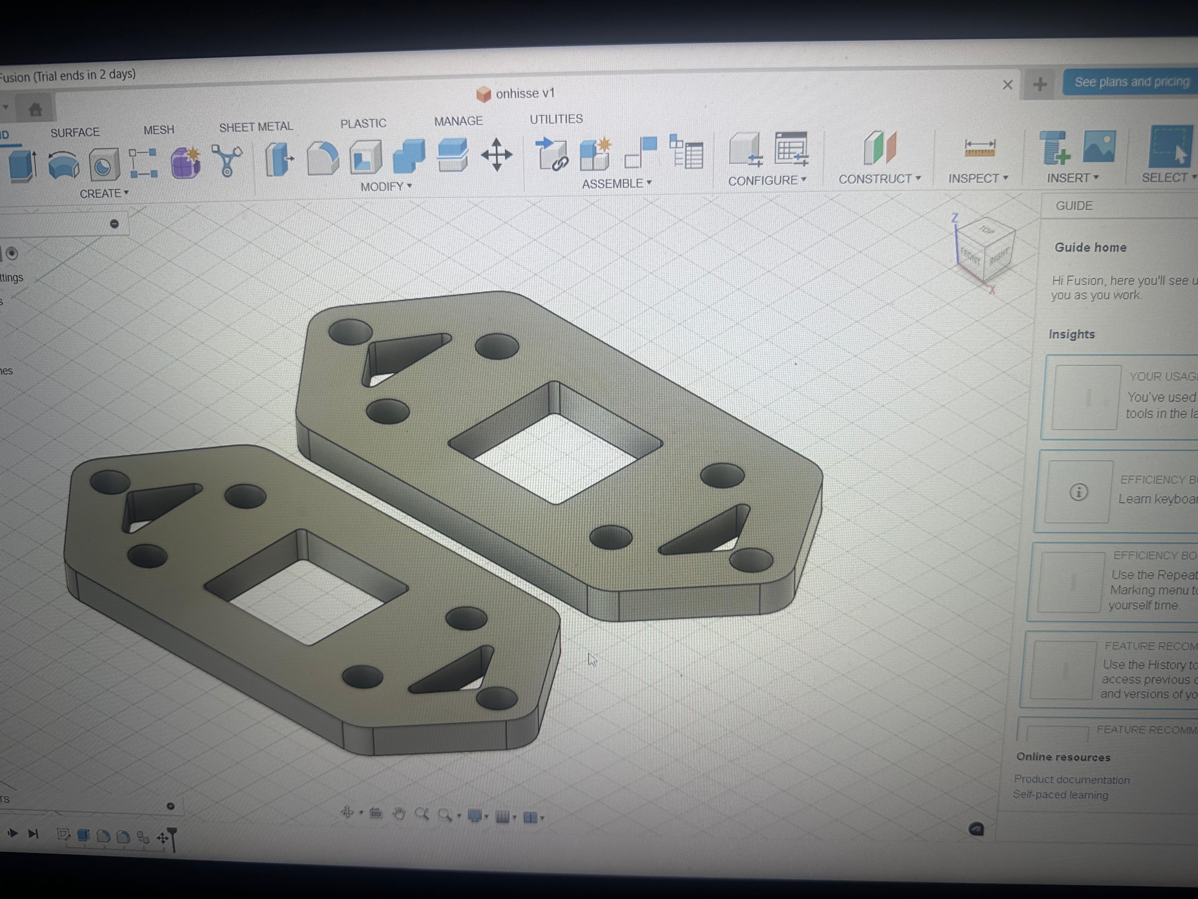Screen dimensions: 1198x899
Task: Open the ASSEMBLE dropdown menu
Action: [x=616, y=184]
